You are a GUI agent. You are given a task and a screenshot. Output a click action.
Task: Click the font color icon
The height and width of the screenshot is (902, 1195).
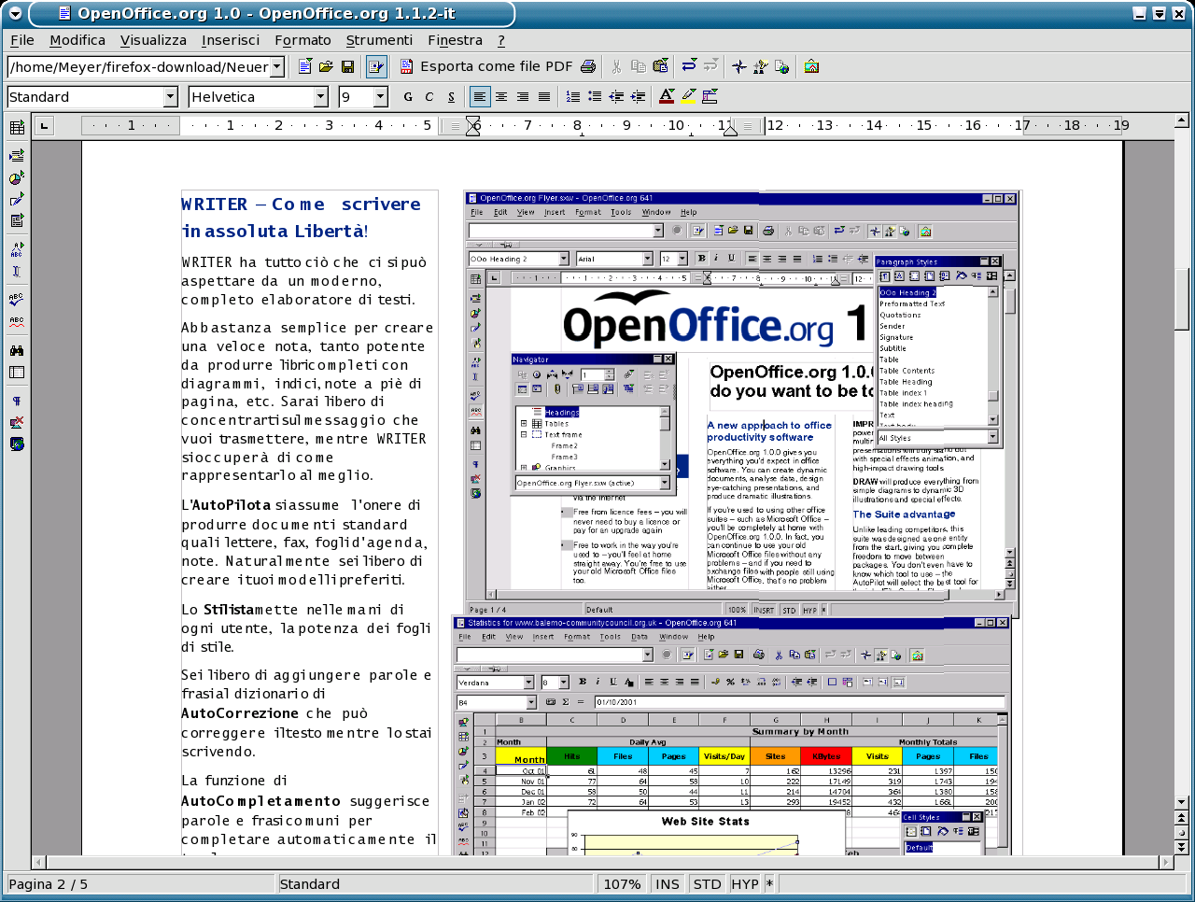[x=667, y=96]
